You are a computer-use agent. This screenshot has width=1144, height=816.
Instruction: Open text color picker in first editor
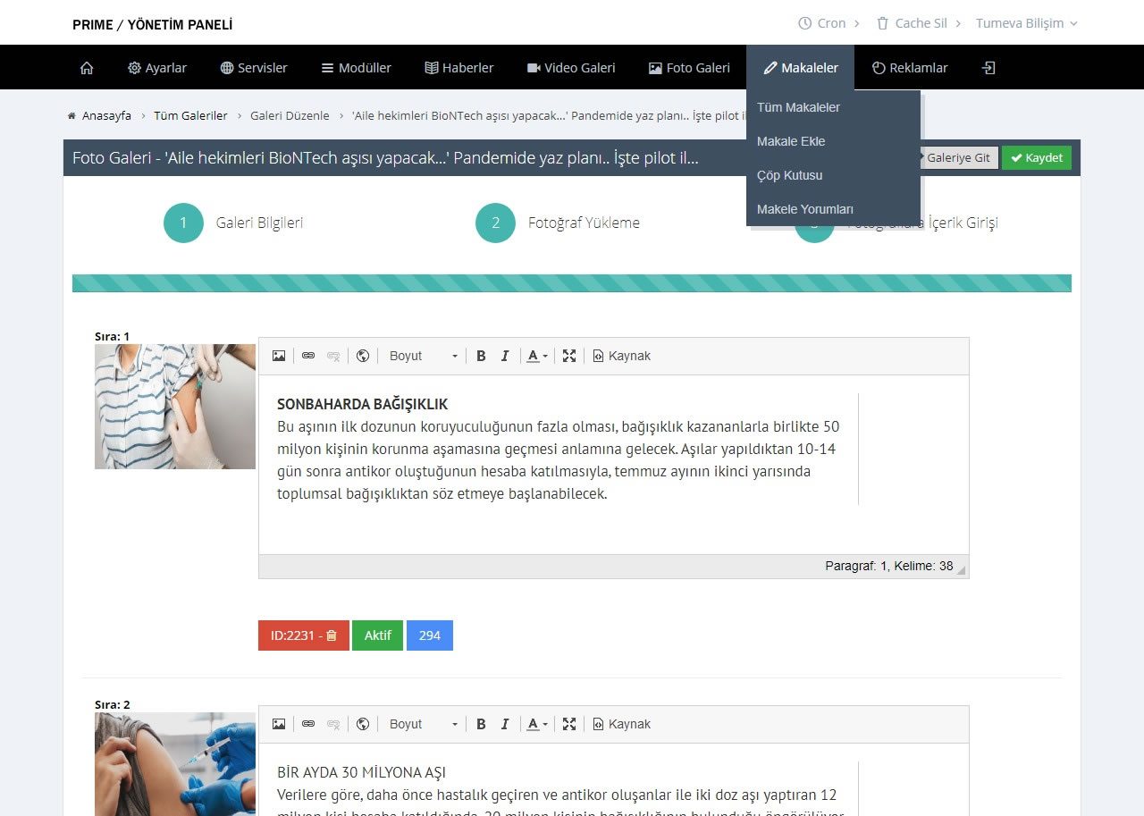[x=537, y=356]
